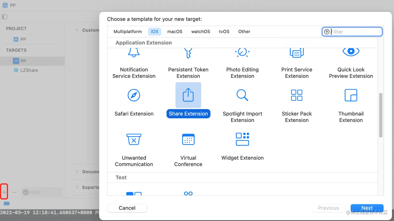The image size is (394, 221).
Task: Click the Persistent Token Extension label text
Action: (188, 73)
